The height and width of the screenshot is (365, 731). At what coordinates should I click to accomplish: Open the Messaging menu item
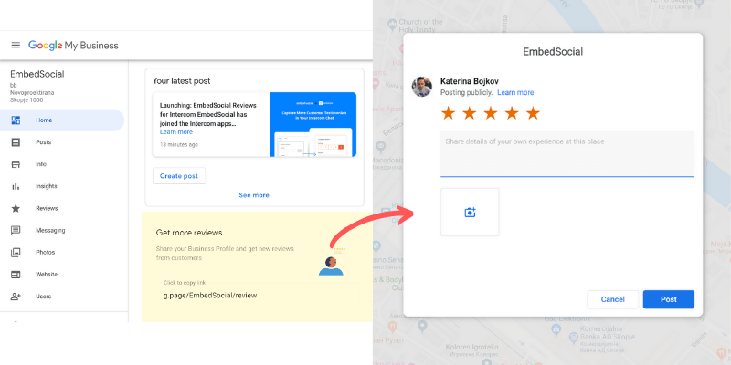pos(62,230)
